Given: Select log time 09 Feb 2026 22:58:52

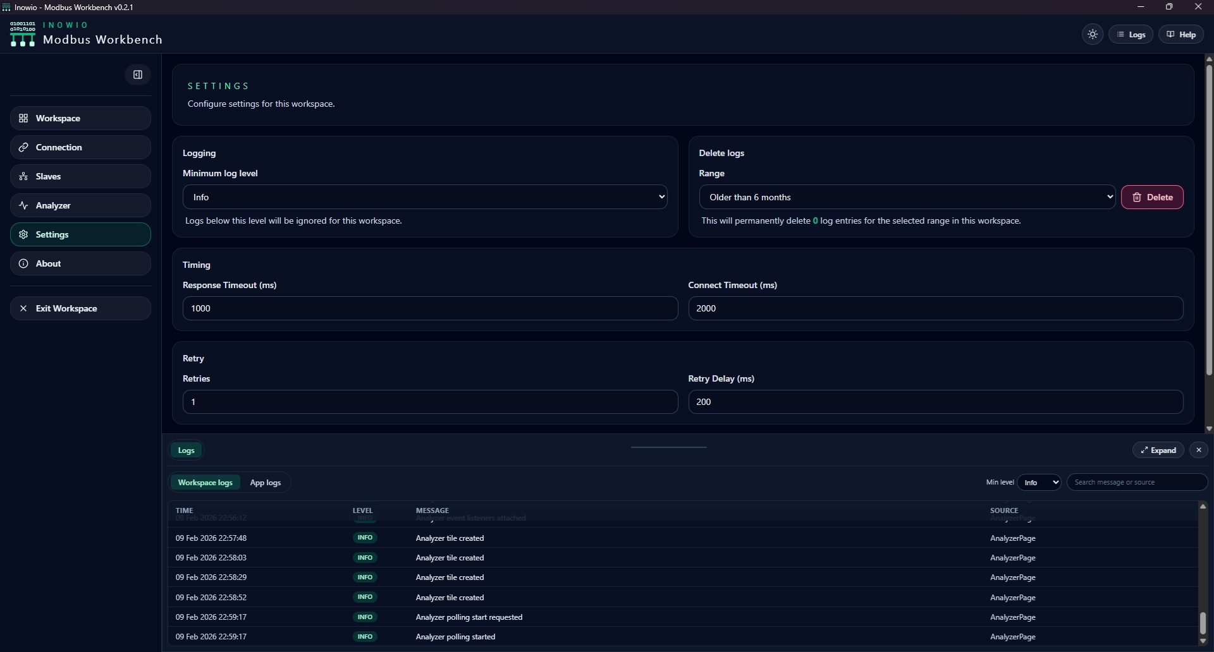Looking at the screenshot, I should point(211,598).
